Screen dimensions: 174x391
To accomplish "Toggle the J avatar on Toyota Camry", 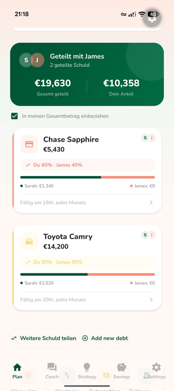I will (151, 235).
